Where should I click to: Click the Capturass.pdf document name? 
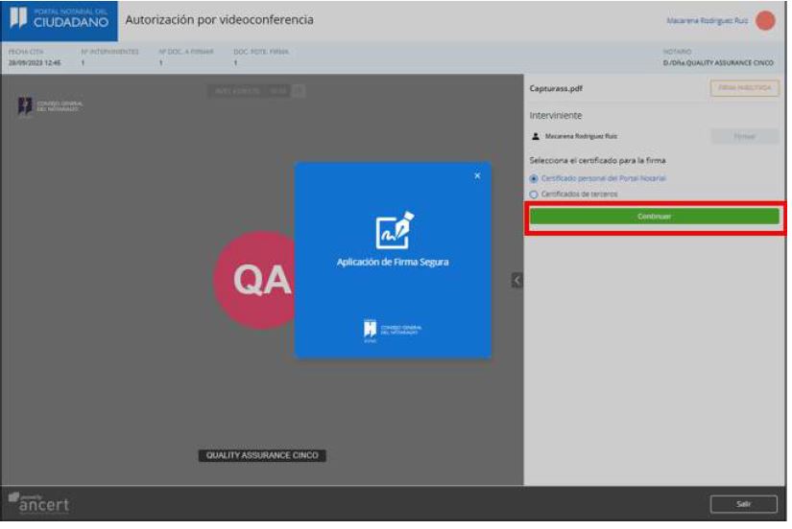tap(556, 88)
